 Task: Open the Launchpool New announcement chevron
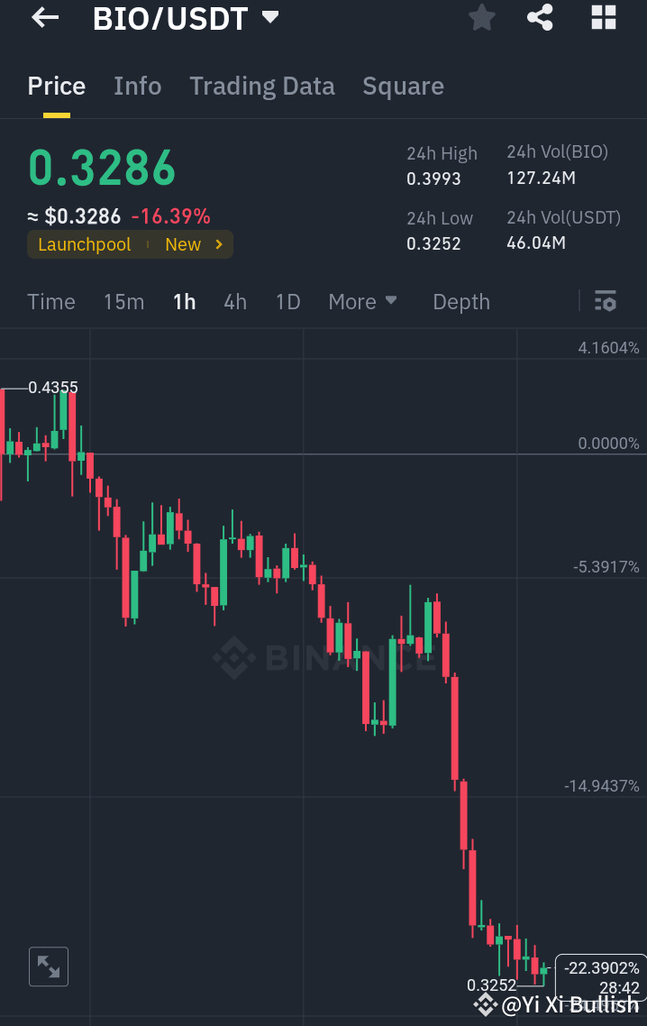pyautogui.click(x=217, y=243)
